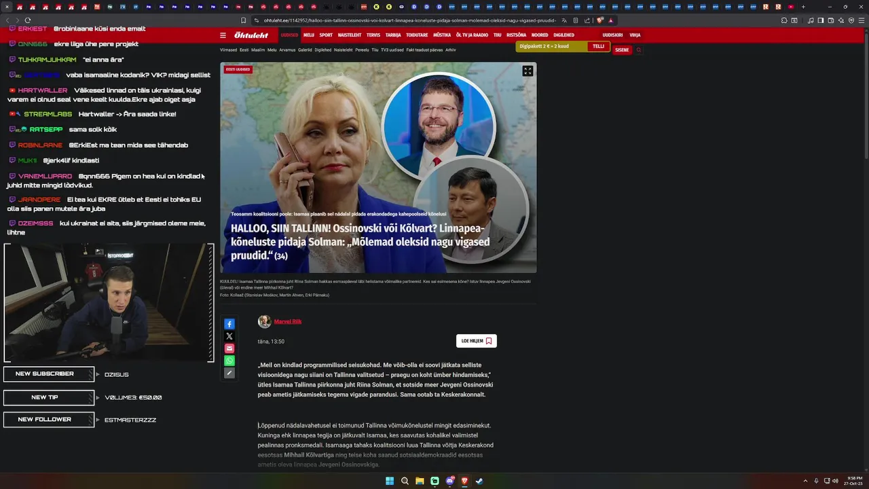Image resolution: width=869 pixels, height=489 pixels.
Task: Open the Õhtuleht hamburger menu
Action: click(x=223, y=35)
